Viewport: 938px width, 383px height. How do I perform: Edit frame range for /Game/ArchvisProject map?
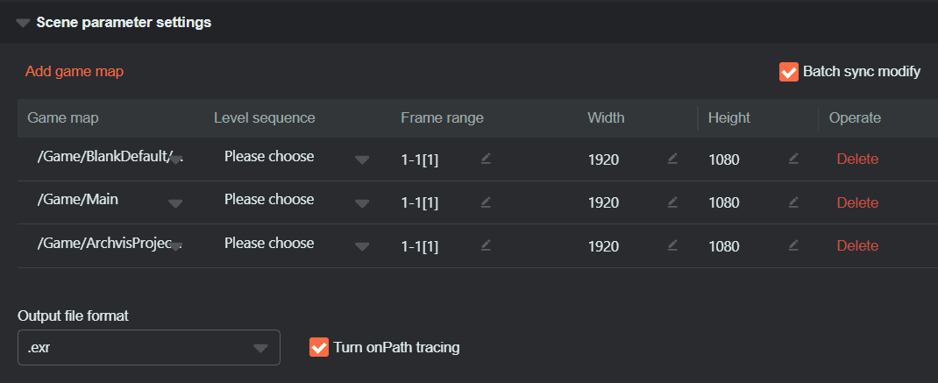486,245
